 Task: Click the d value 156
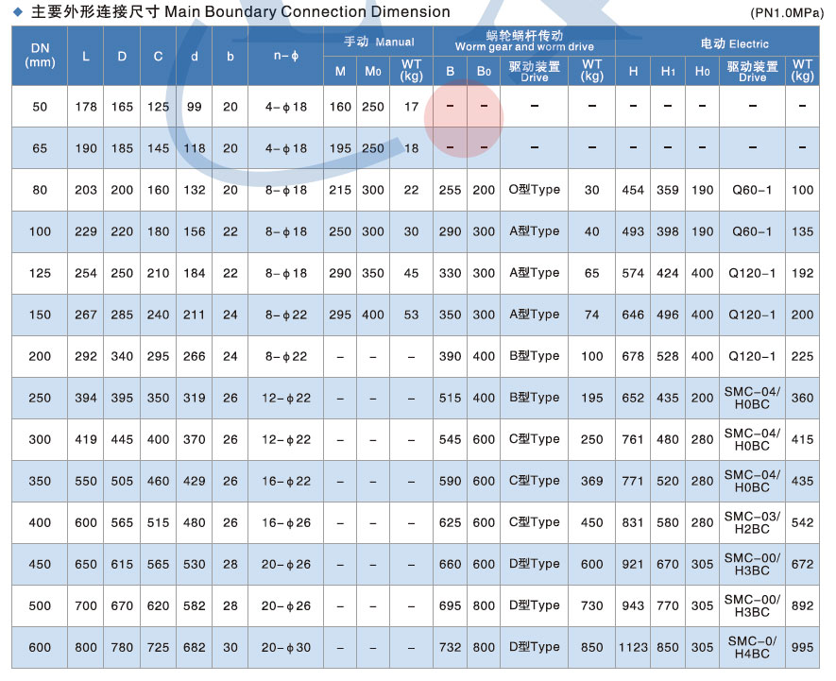[x=194, y=231]
